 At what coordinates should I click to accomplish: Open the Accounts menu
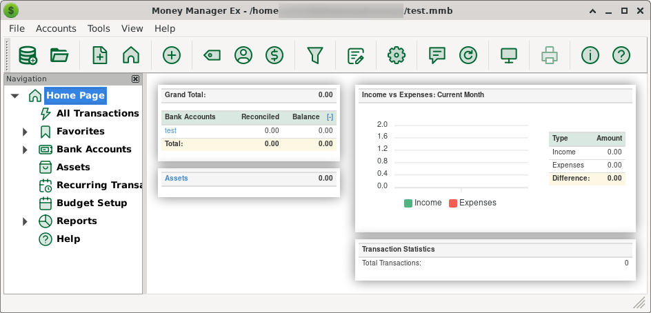click(x=56, y=29)
